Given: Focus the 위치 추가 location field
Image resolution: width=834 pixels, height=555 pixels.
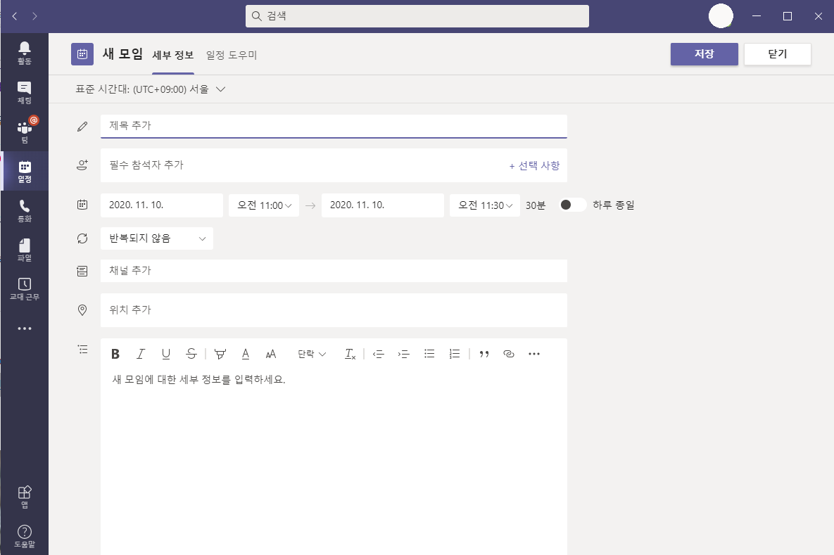Looking at the screenshot, I should 334,310.
